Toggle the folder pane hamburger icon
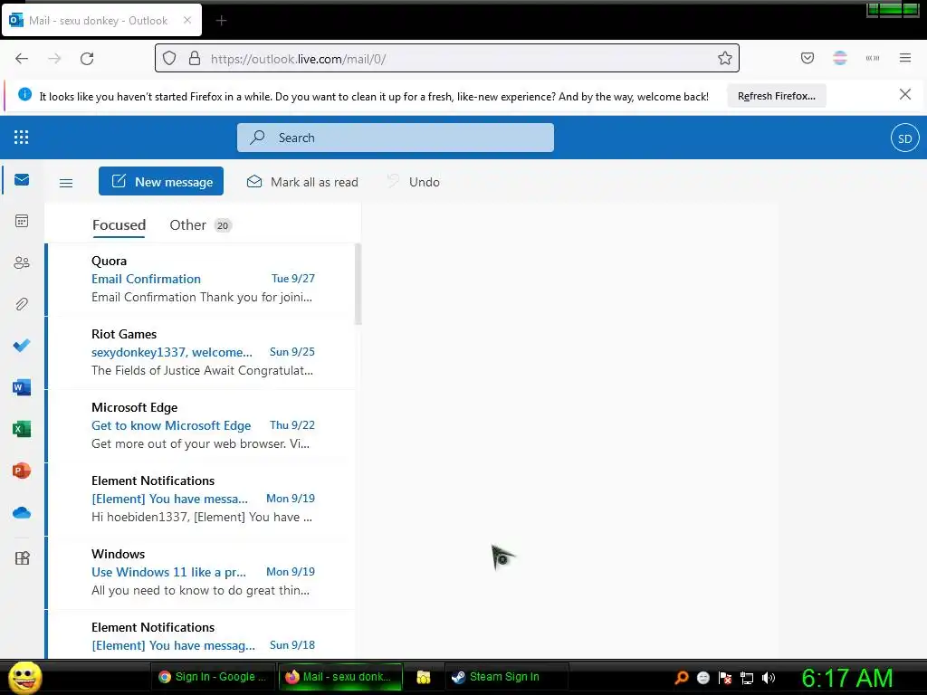Screen dimensions: 927x695 coord(66,183)
